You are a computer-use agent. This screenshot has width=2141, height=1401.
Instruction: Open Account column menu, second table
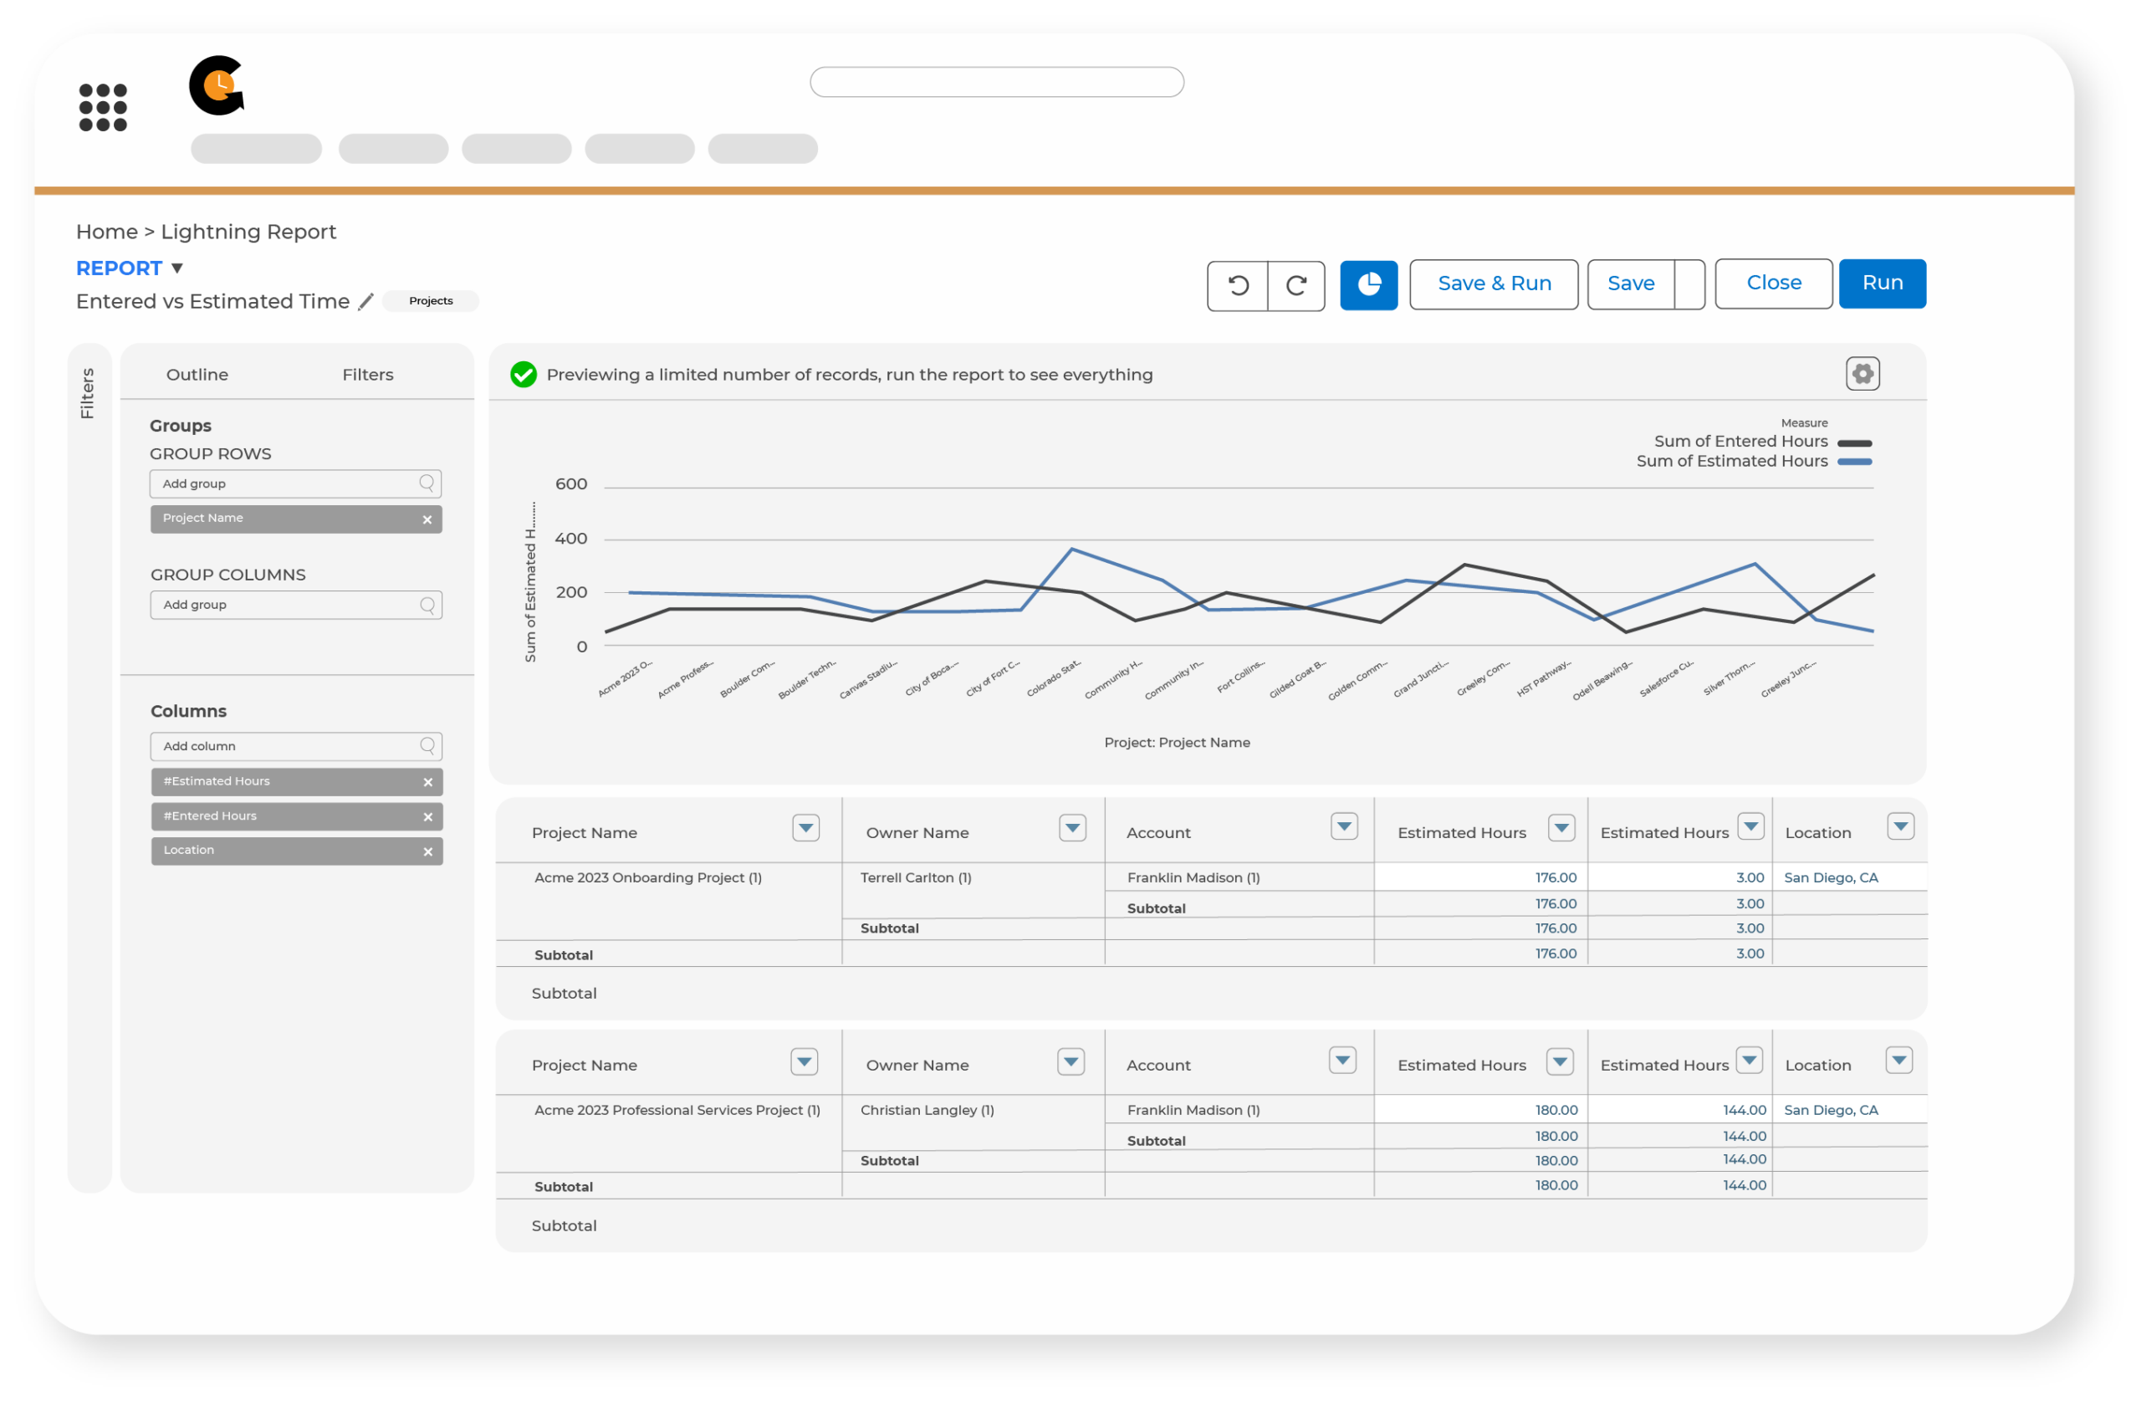pyautogui.click(x=1342, y=1060)
